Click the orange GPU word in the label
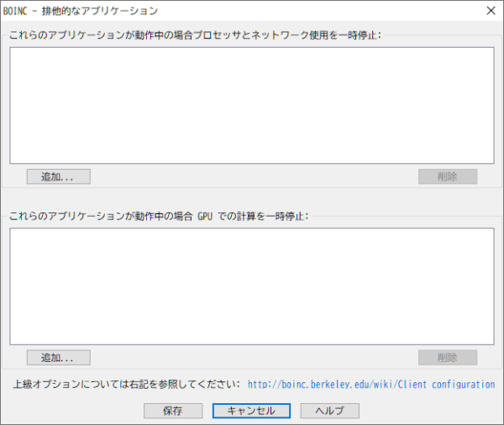The width and height of the screenshot is (504, 425). click(206, 216)
